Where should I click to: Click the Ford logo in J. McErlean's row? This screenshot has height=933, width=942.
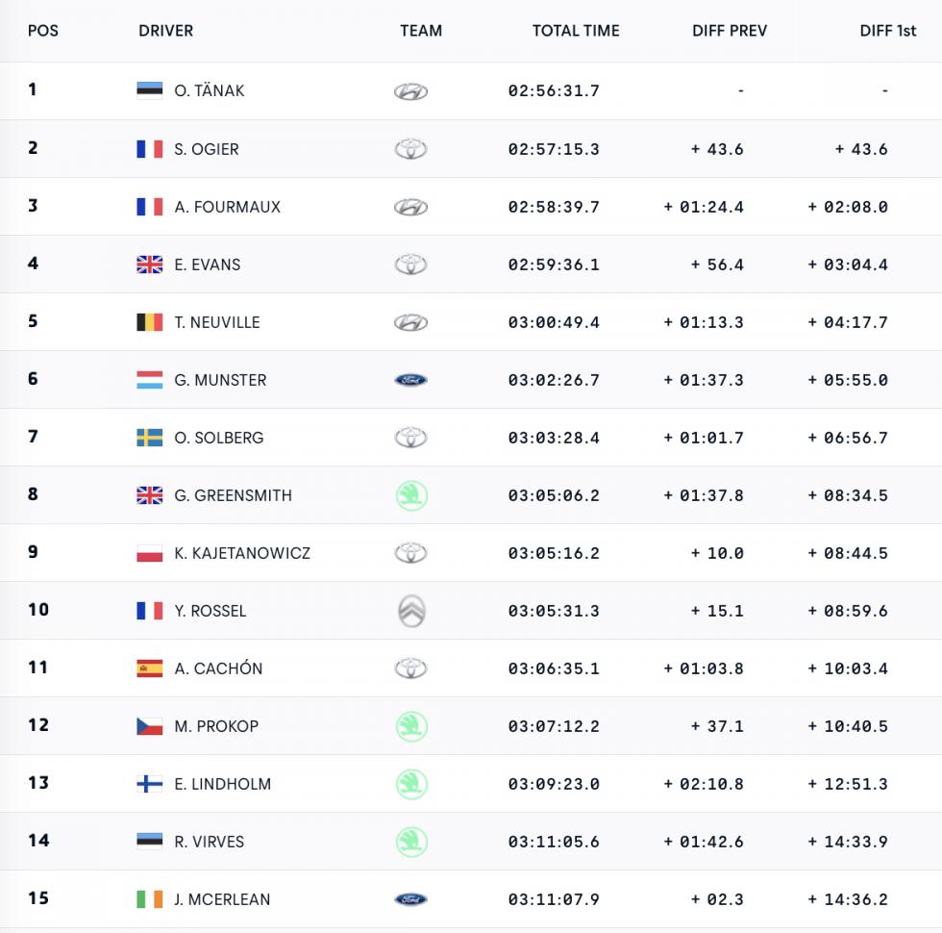[x=411, y=899]
